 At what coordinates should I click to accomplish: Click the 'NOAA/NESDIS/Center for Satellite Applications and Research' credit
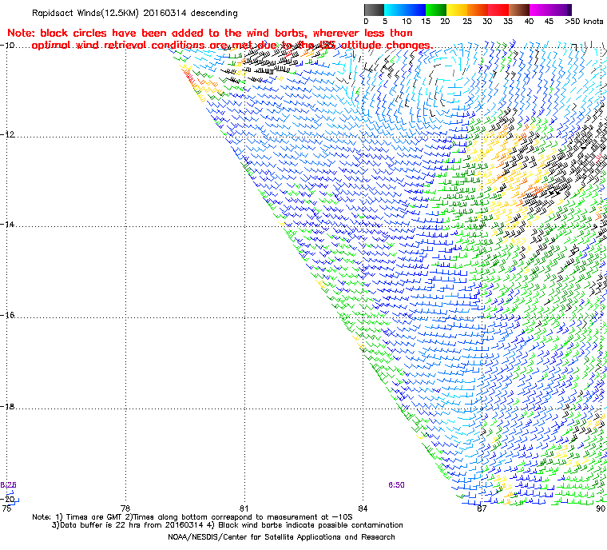point(281,537)
